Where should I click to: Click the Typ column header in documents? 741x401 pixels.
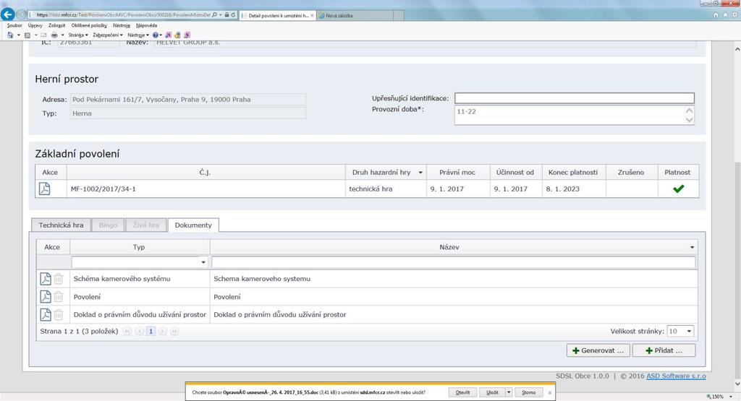pos(140,247)
